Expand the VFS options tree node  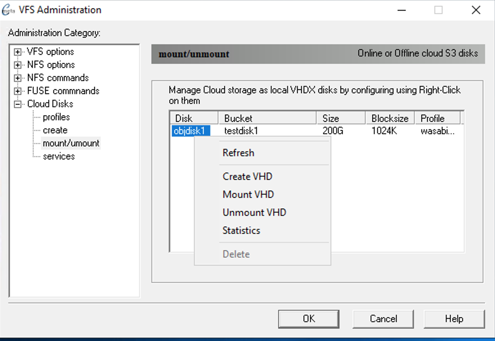[x=18, y=52]
